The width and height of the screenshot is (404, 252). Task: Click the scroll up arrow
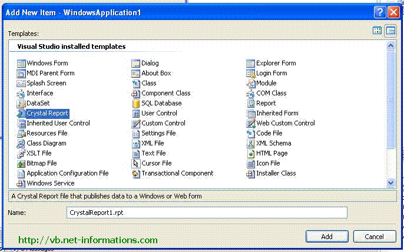point(390,46)
